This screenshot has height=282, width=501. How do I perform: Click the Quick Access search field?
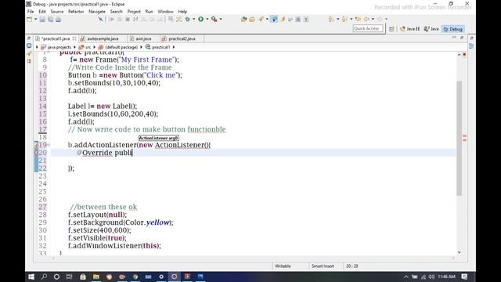coord(367,28)
